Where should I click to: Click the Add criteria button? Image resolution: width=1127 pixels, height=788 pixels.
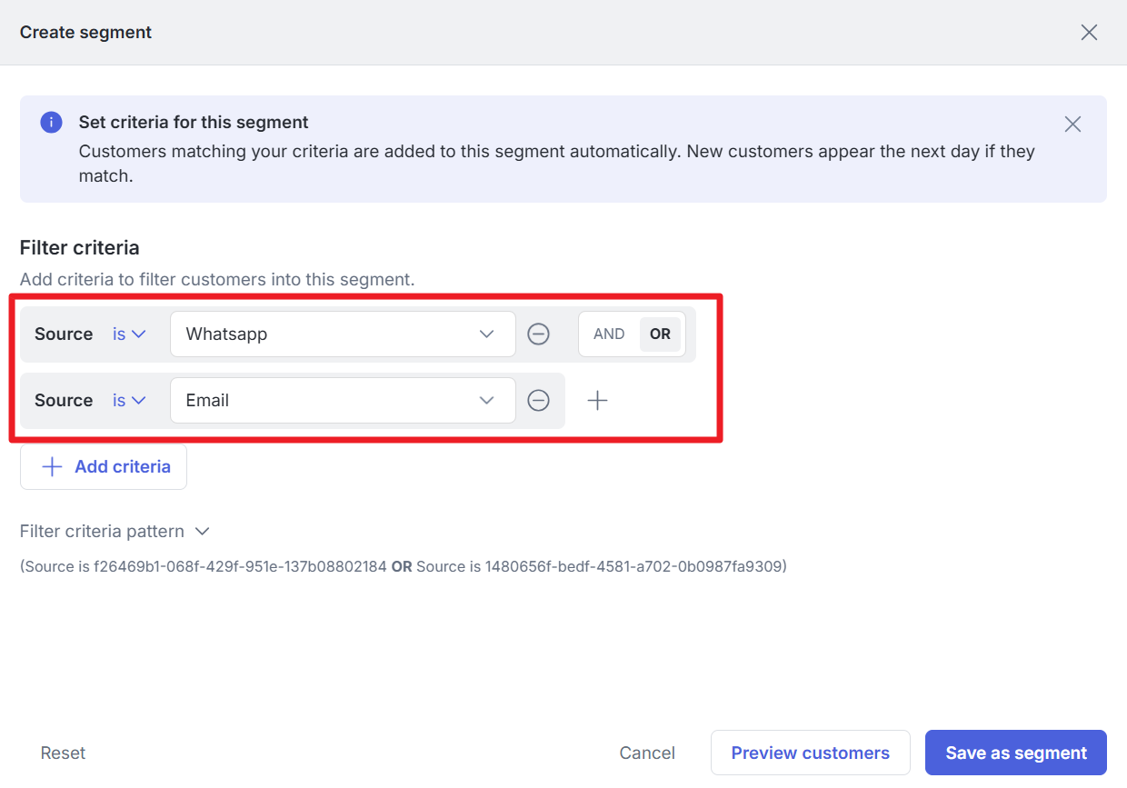tap(104, 466)
